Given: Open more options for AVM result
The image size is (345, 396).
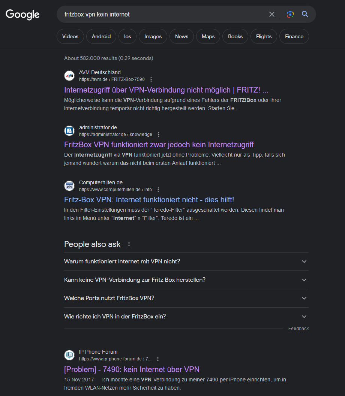Looking at the screenshot, I should [151, 79].
